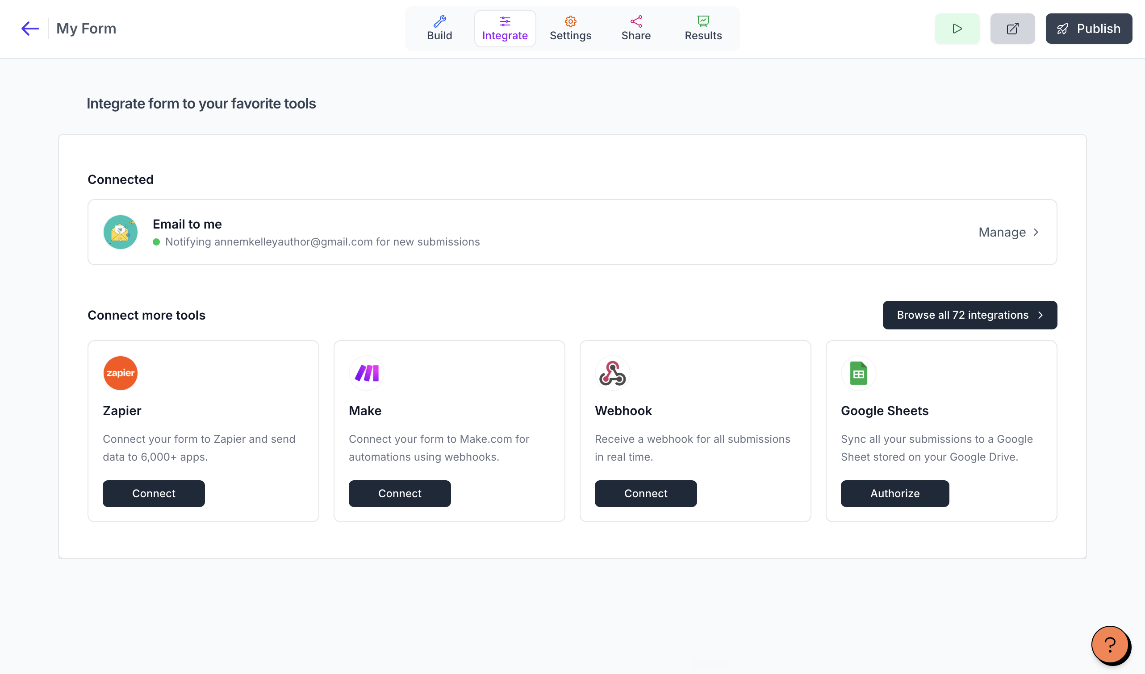Open the help question mark bubble

click(x=1110, y=645)
